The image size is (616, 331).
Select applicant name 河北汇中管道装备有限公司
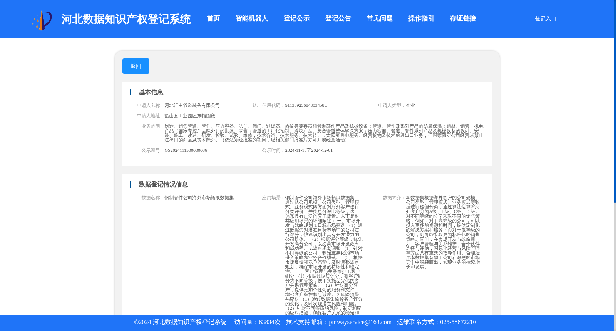point(192,105)
